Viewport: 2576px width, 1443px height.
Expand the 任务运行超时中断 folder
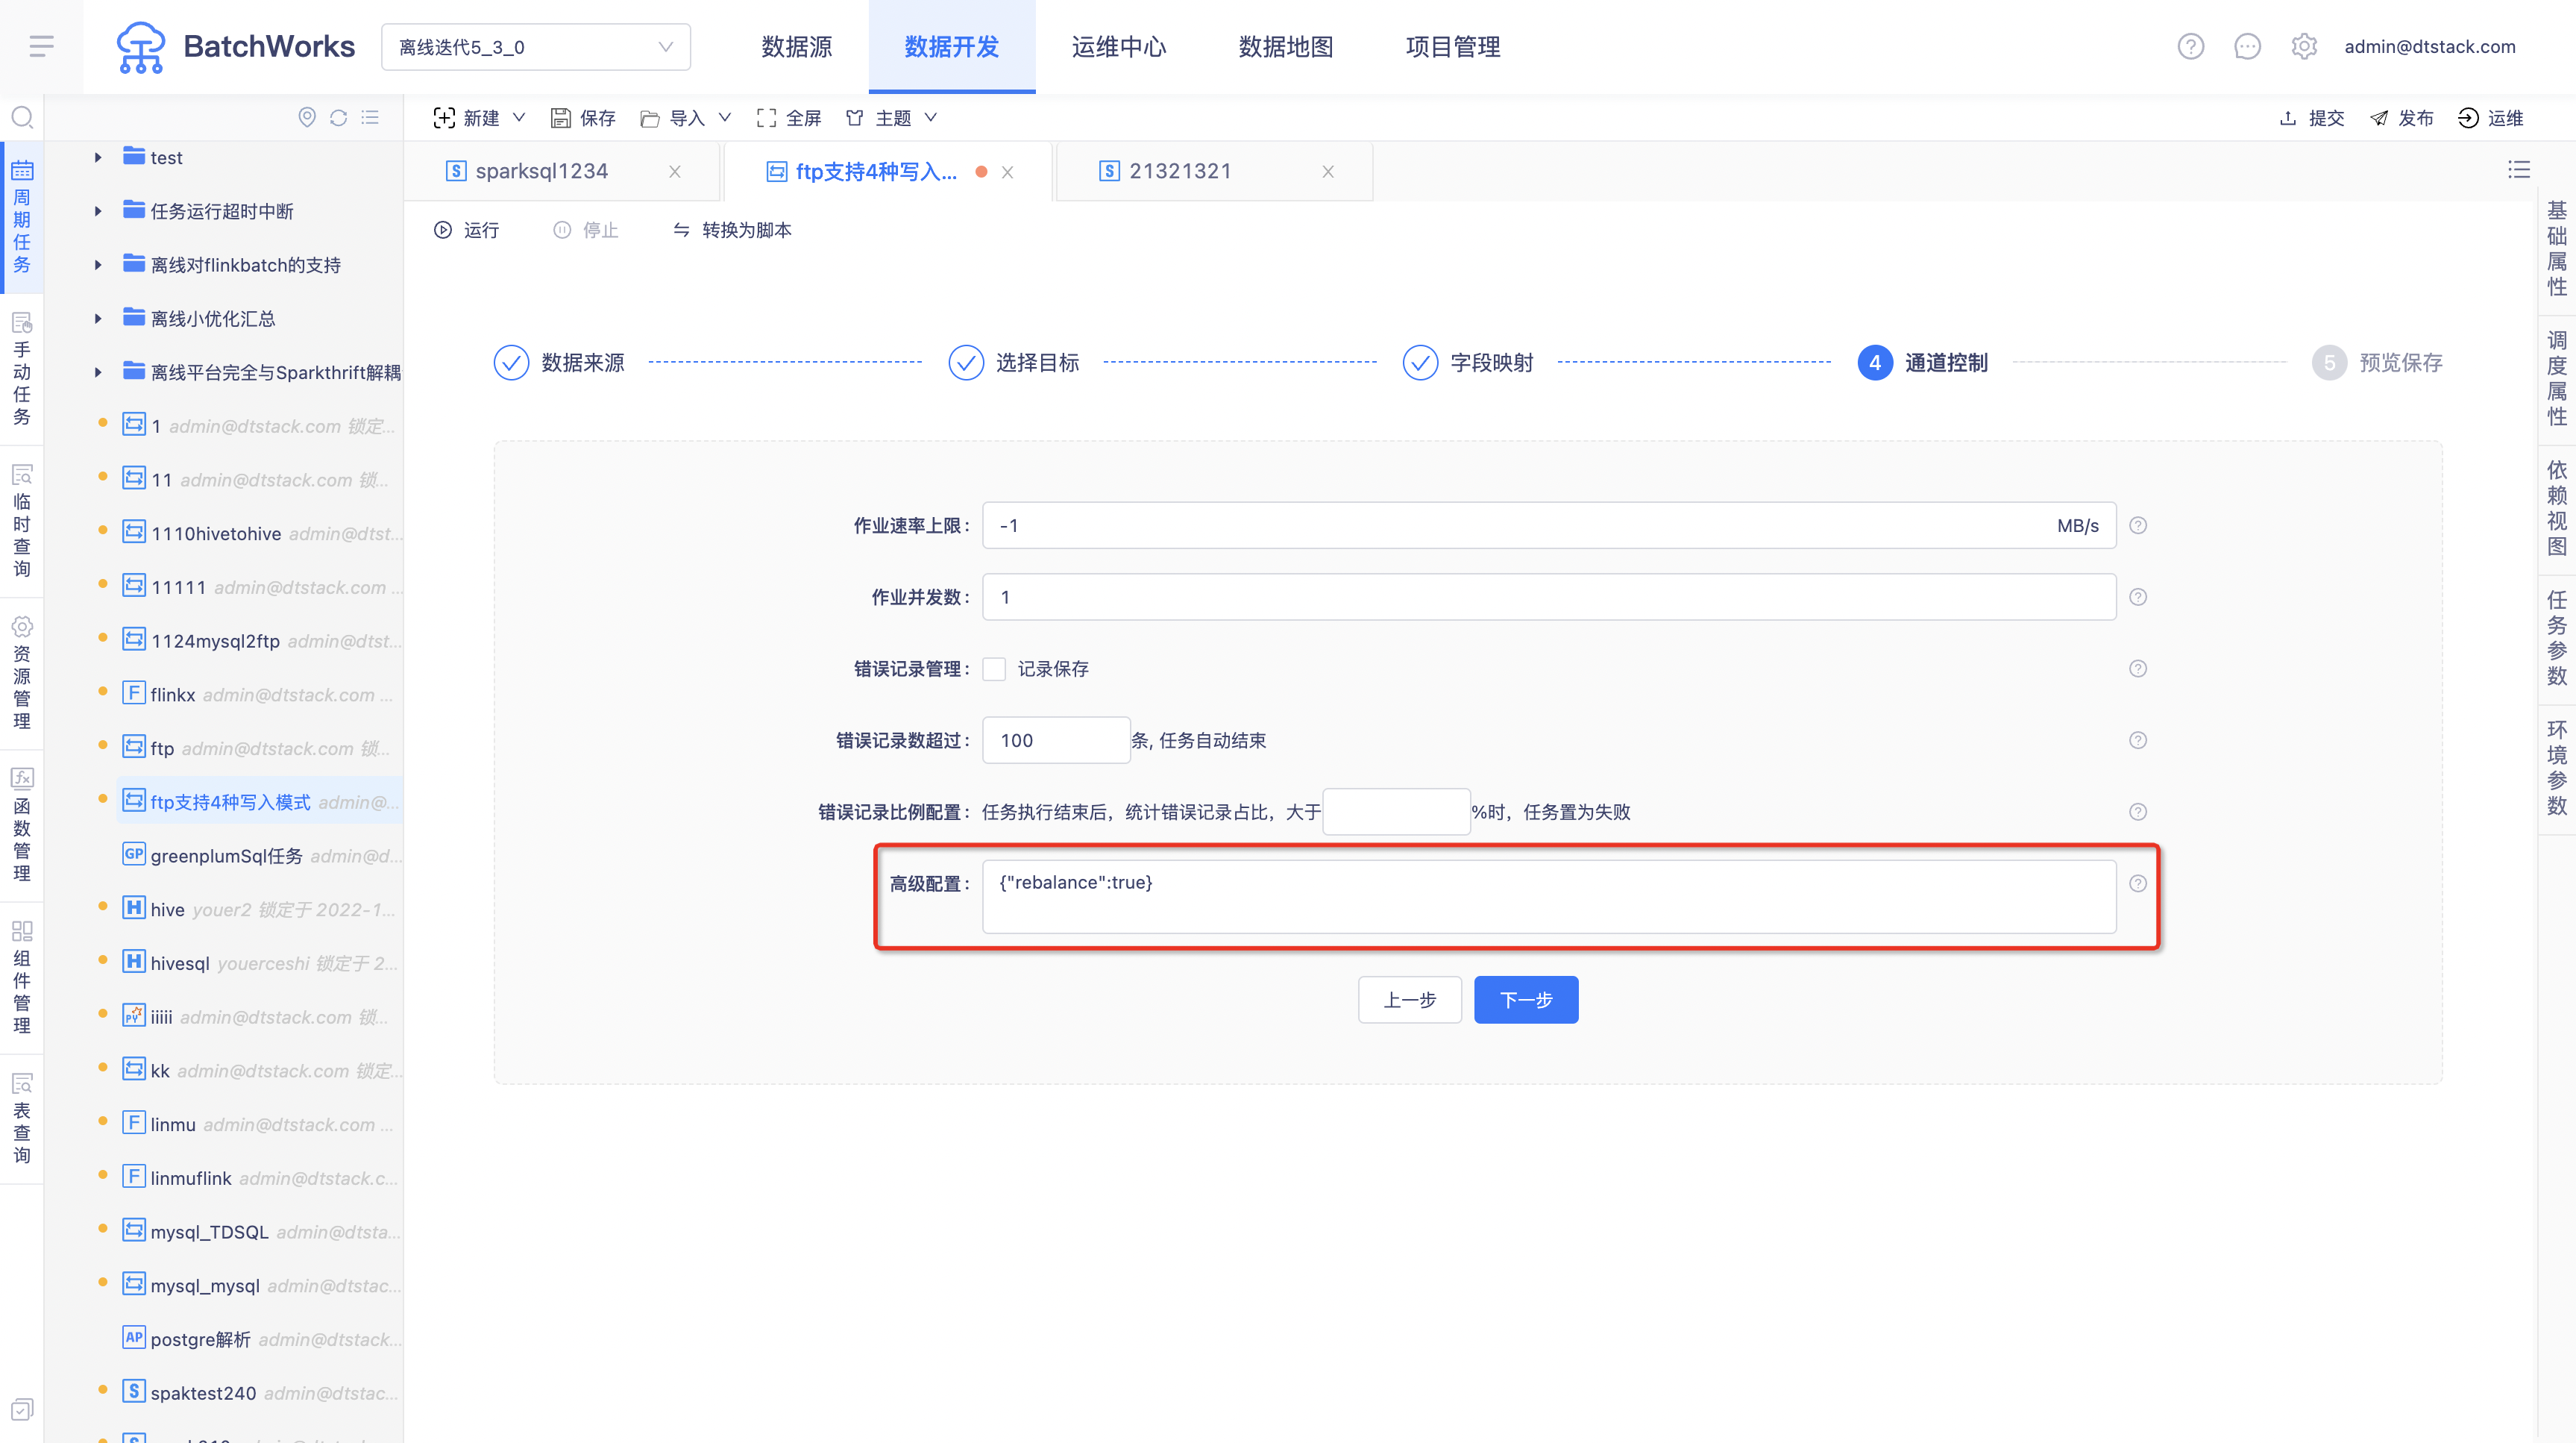[98, 211]
